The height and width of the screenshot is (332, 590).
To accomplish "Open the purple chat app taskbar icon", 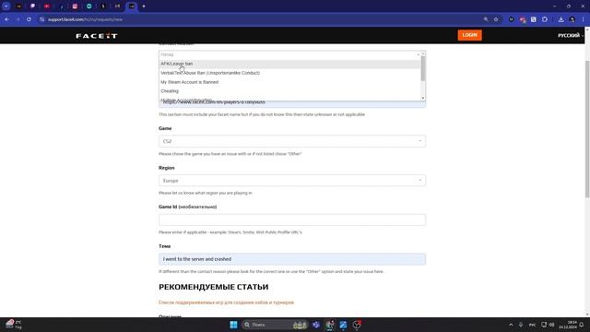I will click(x=316, y=325).
